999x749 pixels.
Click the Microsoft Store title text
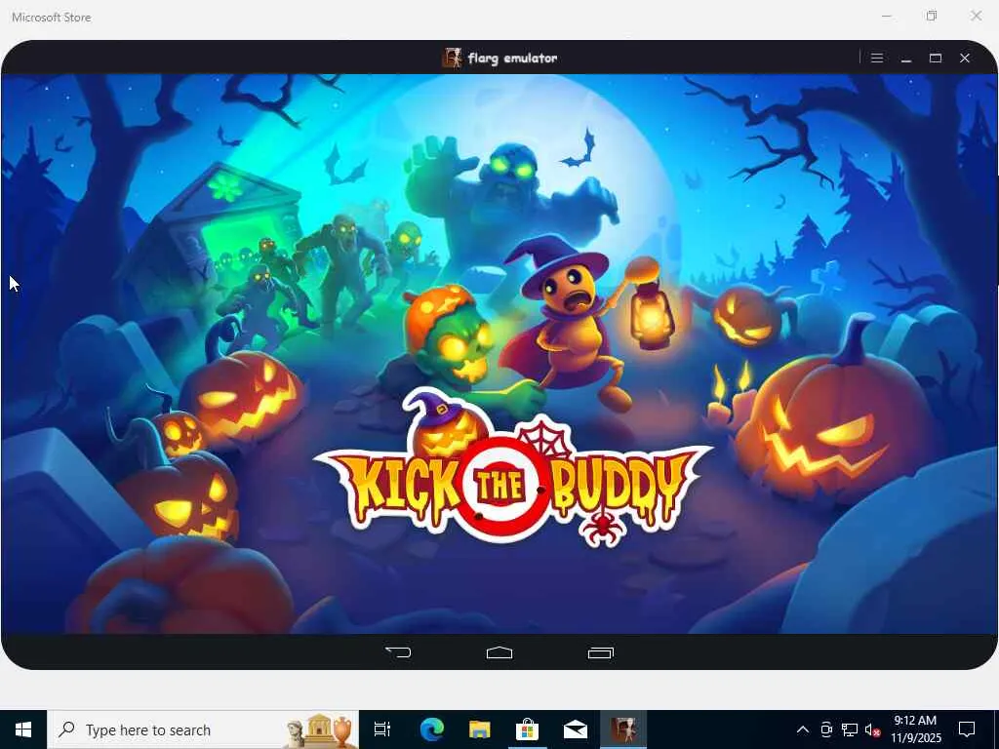[x=51, y=18]
